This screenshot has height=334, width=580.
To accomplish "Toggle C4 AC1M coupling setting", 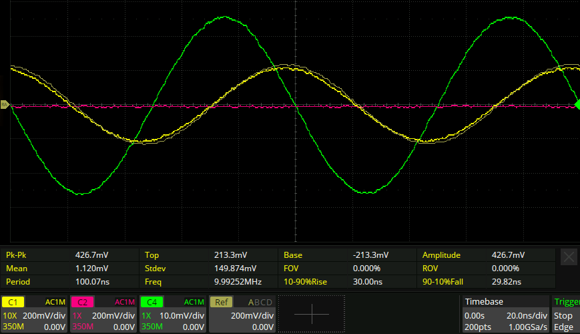I will coord(194,302).
